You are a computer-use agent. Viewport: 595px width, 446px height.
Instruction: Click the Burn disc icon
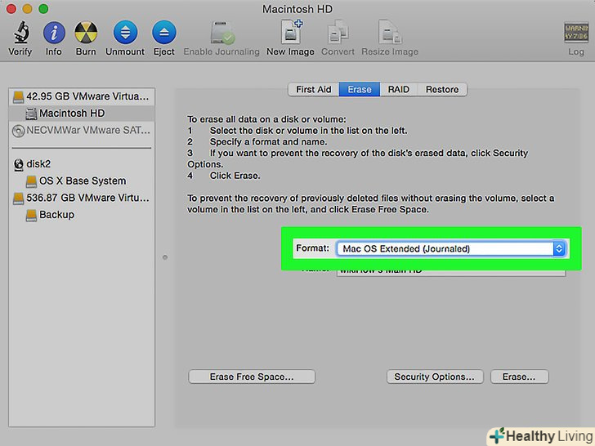(x=86, y=33)
